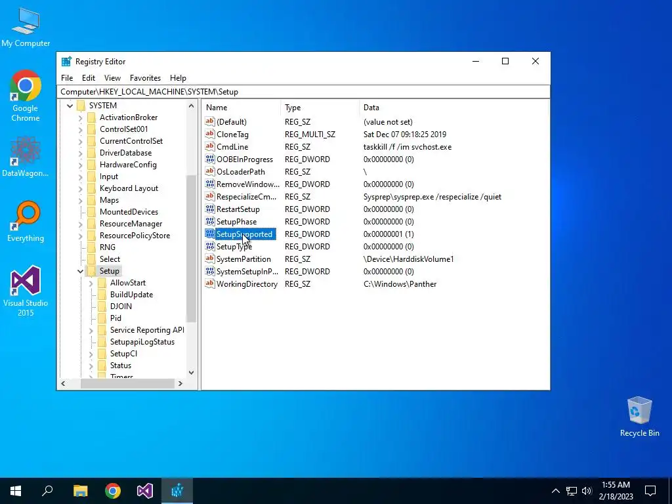Expand the ActivationBroker key

(80, 117)
